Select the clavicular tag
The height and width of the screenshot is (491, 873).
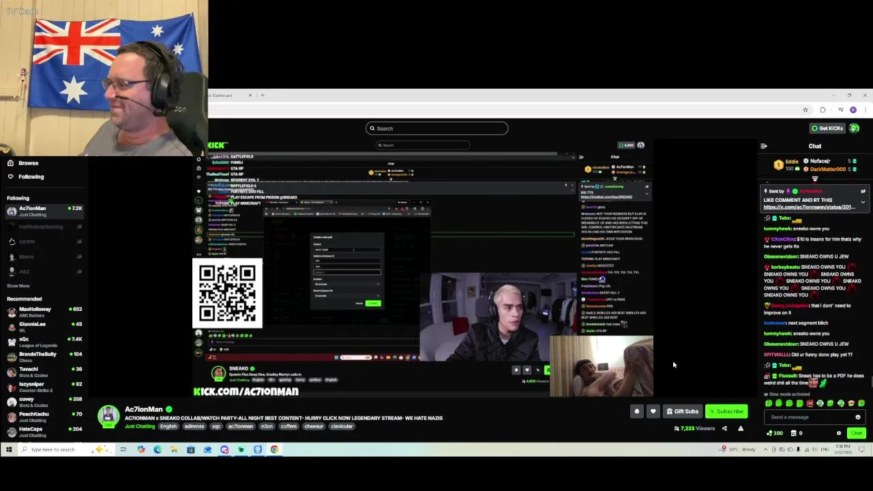click(x=342, y=426)
